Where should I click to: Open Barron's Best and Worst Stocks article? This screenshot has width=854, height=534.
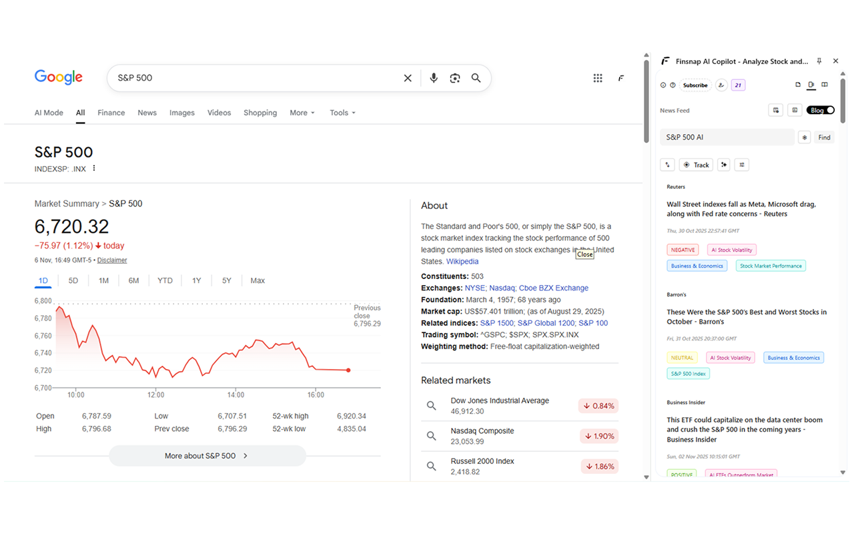(747, 317)
